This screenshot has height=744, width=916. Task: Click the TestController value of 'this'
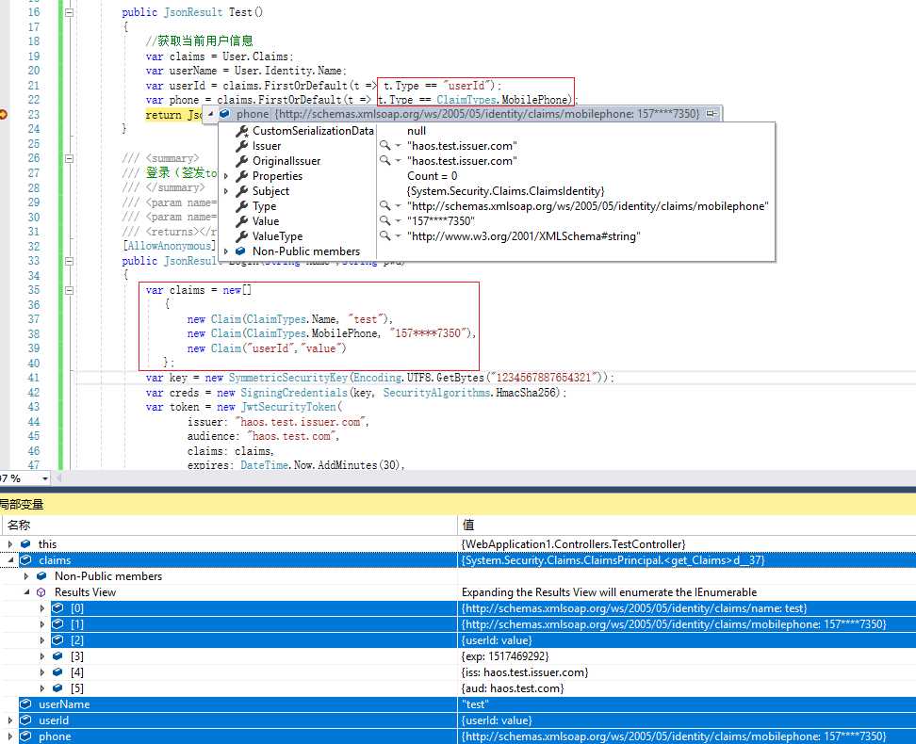tap(573, 544)
